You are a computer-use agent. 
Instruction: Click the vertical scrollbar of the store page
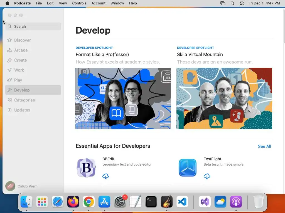284,26
